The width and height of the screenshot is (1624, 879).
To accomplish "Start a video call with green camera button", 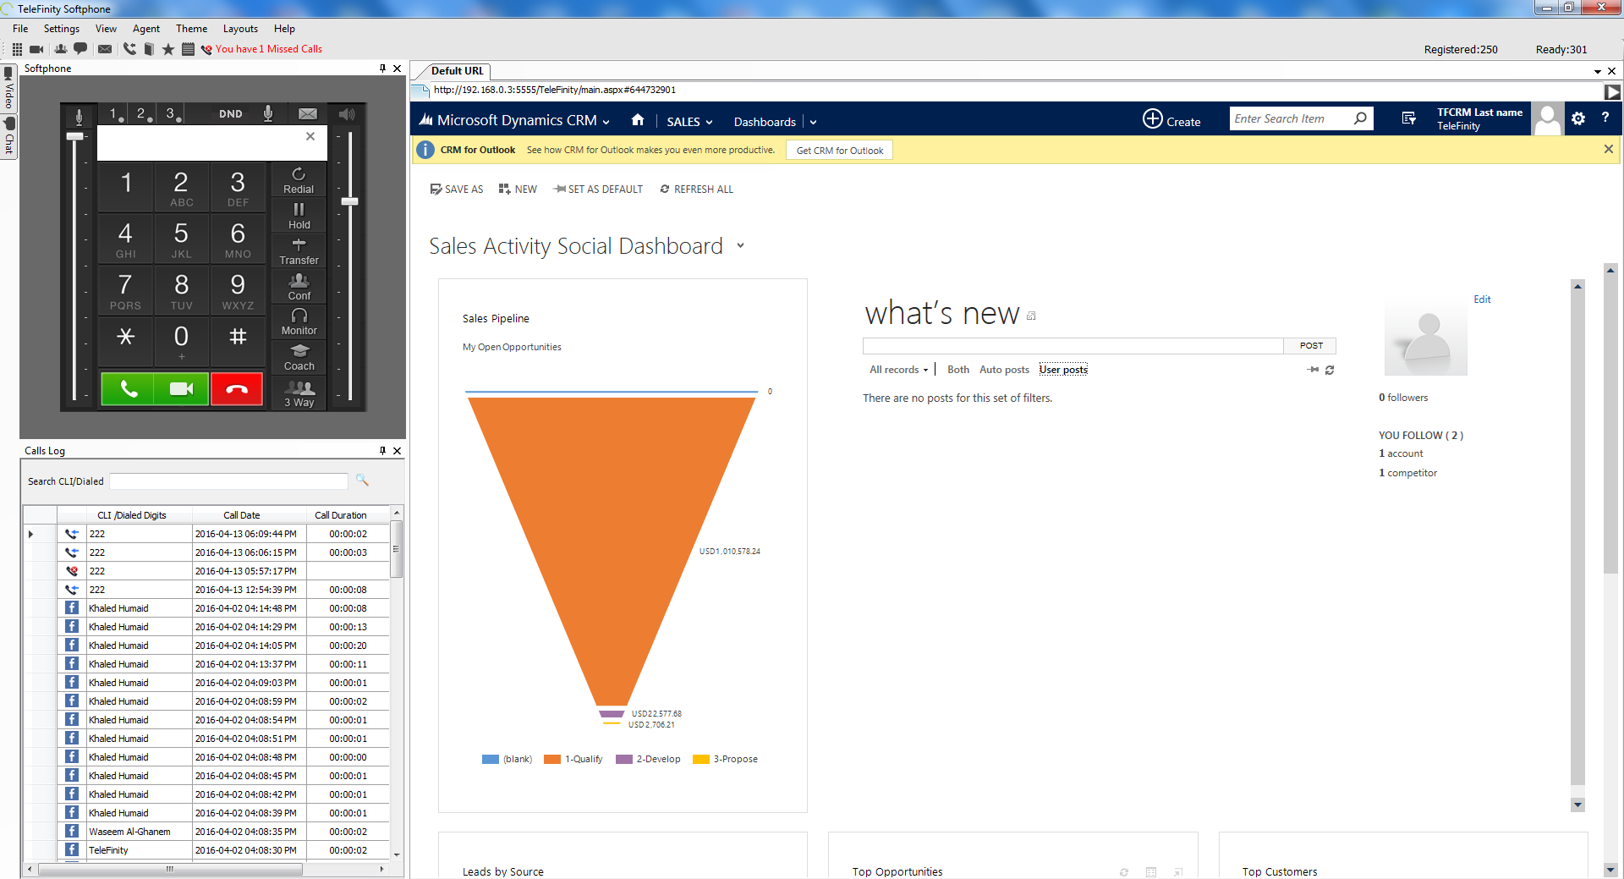I will click(181, 389).
